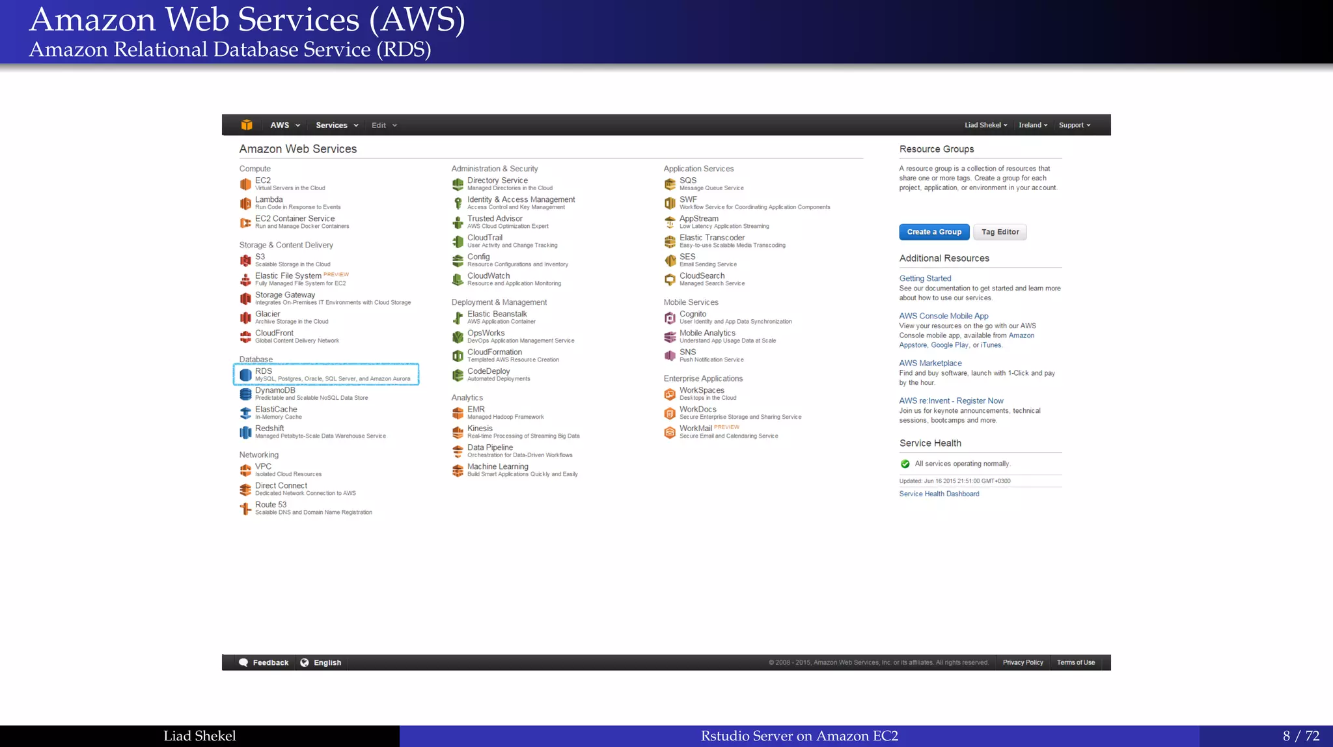
Task: Click the Config service link
Action: 510,261
